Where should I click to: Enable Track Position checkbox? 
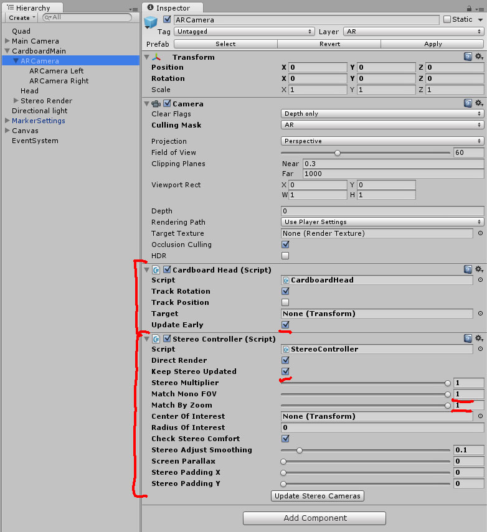tap(285, 302)
